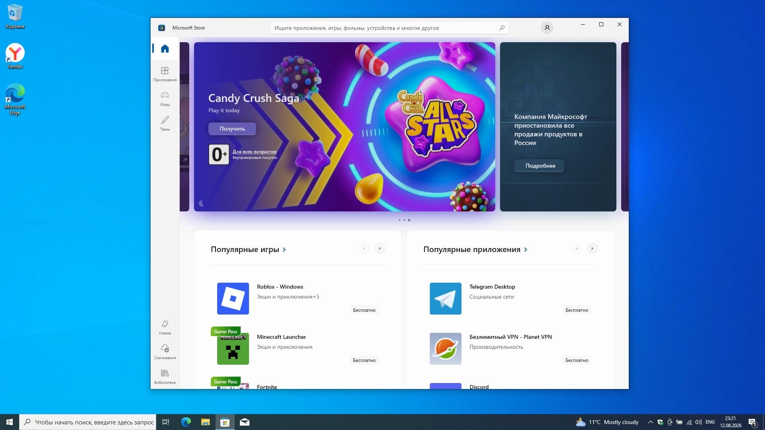The height and width of the screenshot is (430, 765).
Task: Click the Edge icon on taskbar
Action: tap(186, 422)
